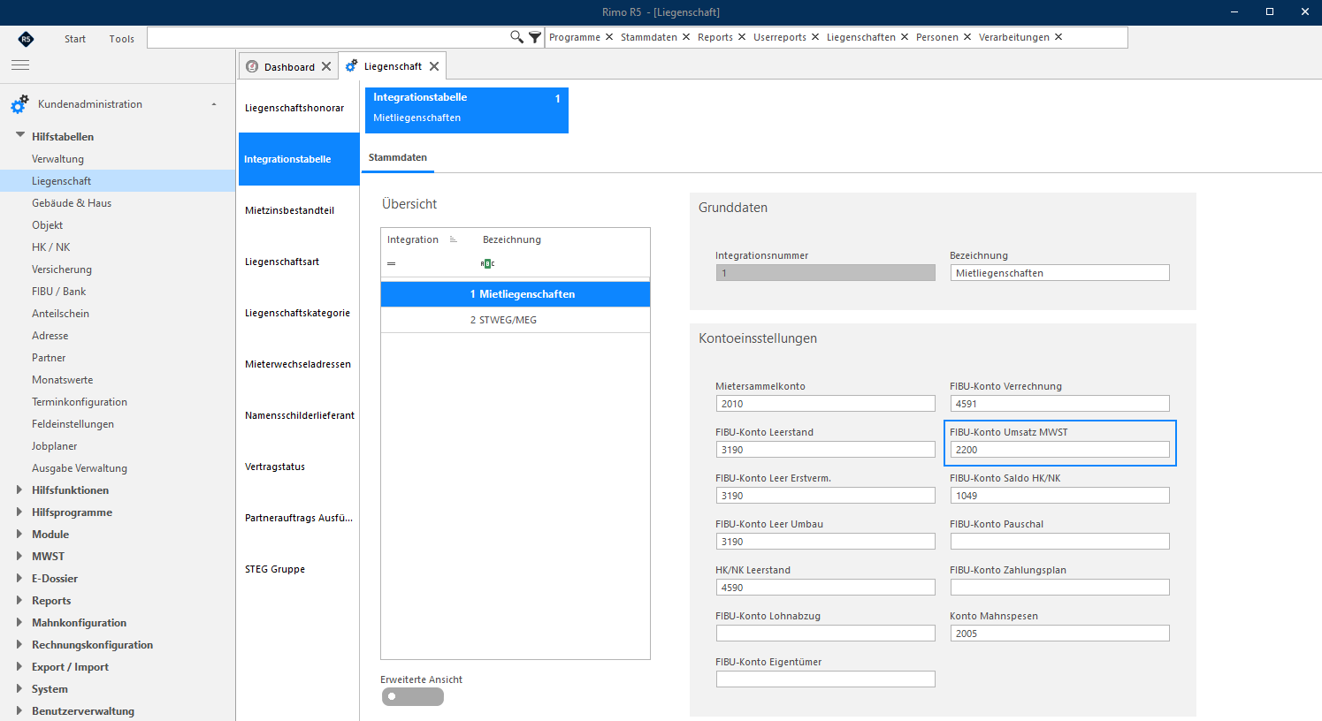Open the Bezeichnung filter operator icon
Viewport: 1322px width, 721px height.
click(487, 263)
